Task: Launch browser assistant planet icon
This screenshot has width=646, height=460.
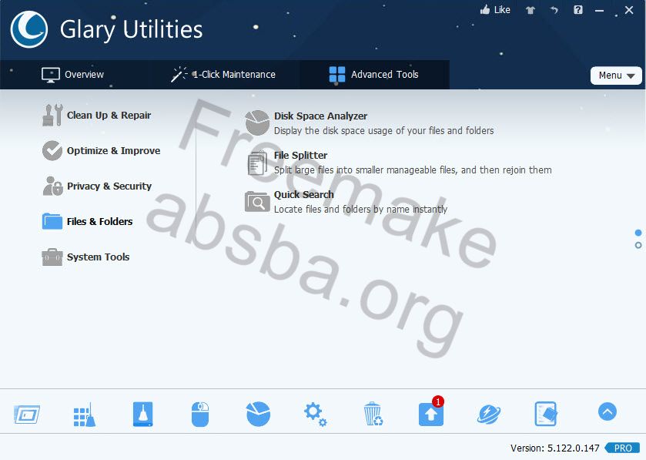Action: click(489, 415)
